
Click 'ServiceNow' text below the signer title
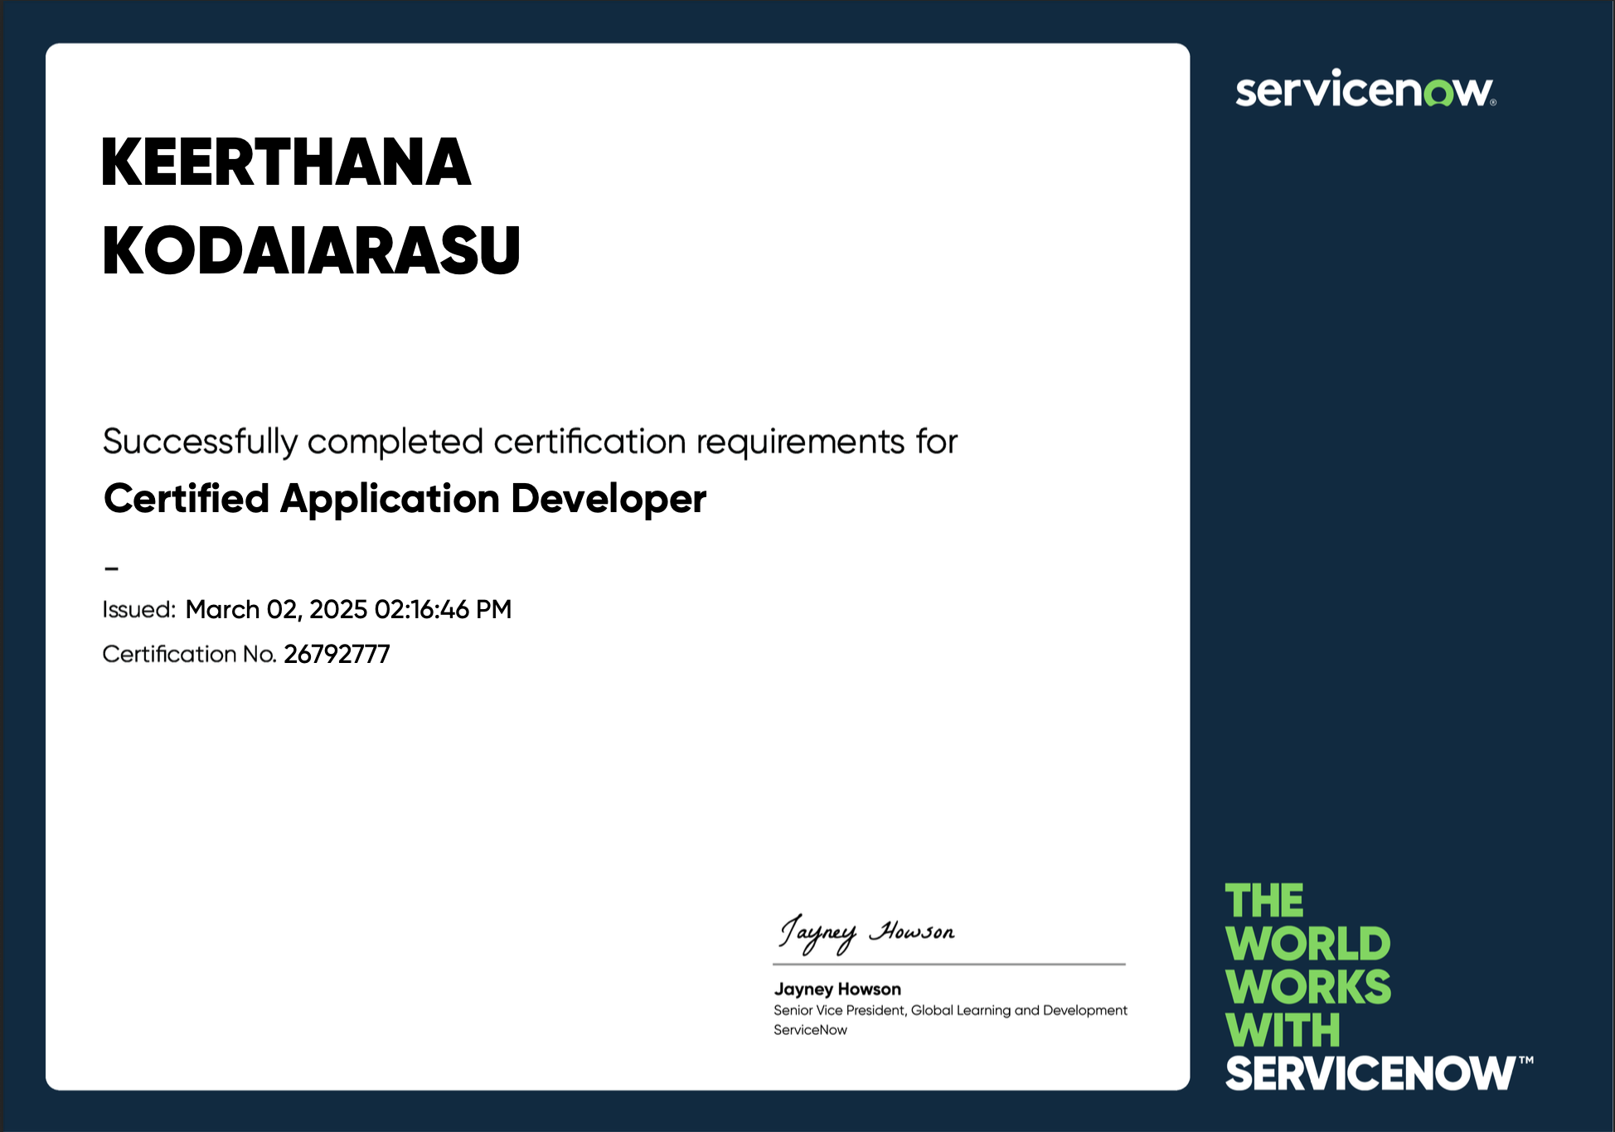(810, 1030)
